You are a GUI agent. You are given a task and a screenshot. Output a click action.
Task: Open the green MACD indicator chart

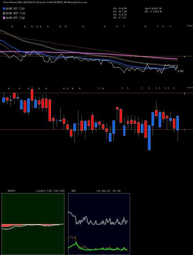[33, 224]
